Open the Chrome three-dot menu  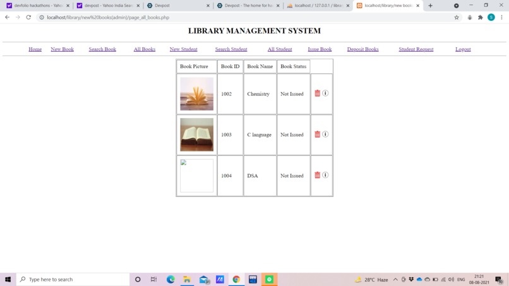pyautogui.click(x=501, y=18)
